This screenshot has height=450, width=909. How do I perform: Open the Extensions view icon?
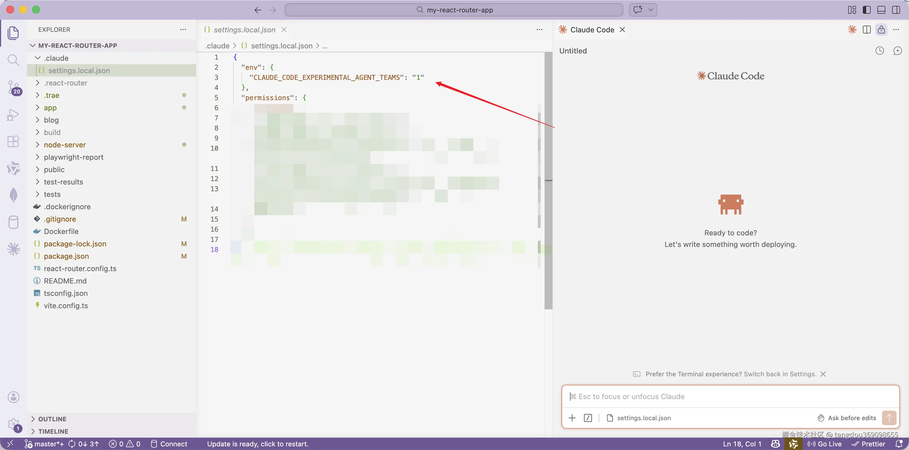pos(13,141)
